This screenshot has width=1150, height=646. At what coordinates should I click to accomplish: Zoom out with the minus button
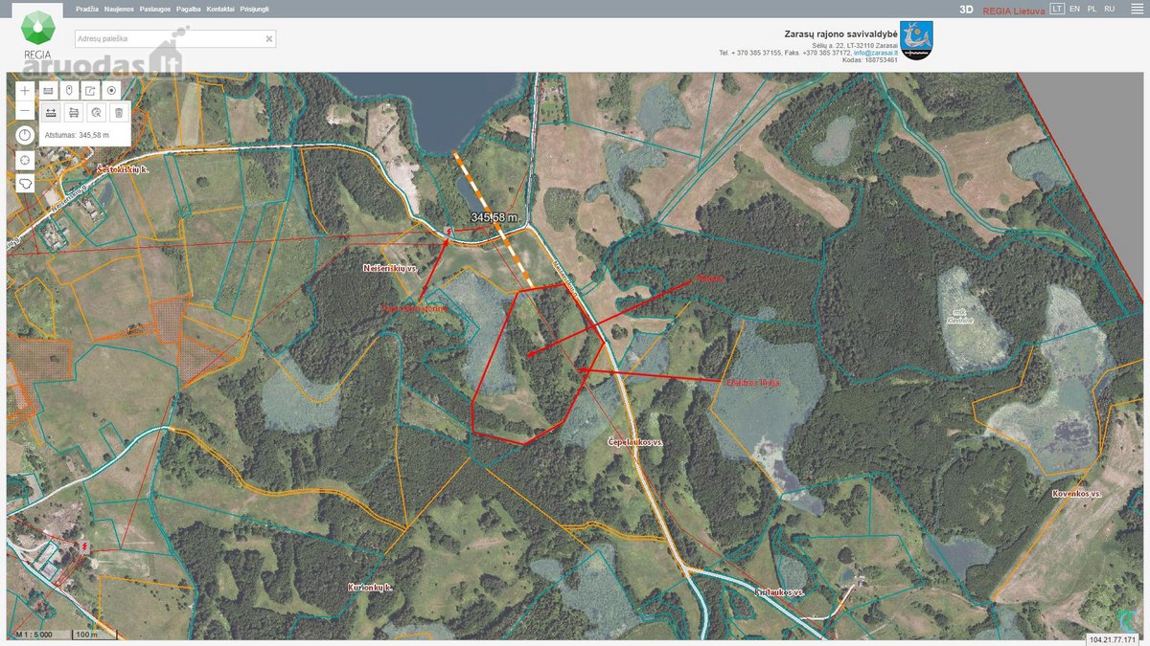click(25, 111)
